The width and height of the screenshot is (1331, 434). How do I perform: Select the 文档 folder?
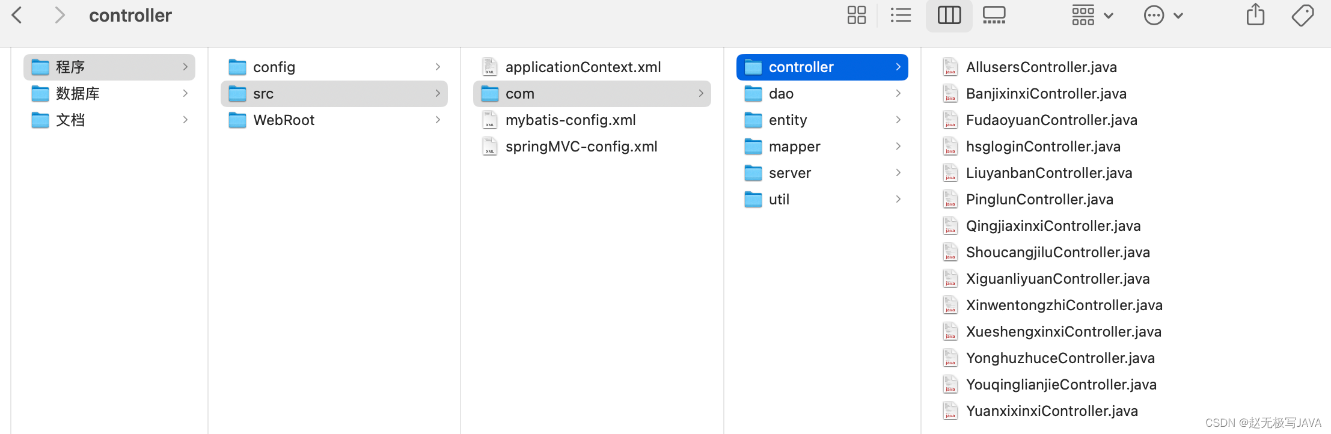(109, 120)
